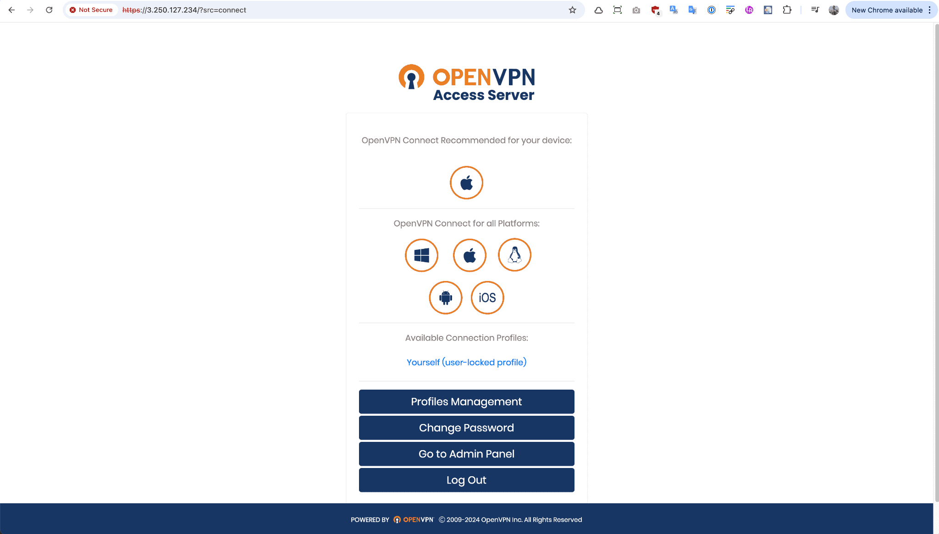Focus the address bar URL
The image size is (939, 534).
(x=184, y=10)
